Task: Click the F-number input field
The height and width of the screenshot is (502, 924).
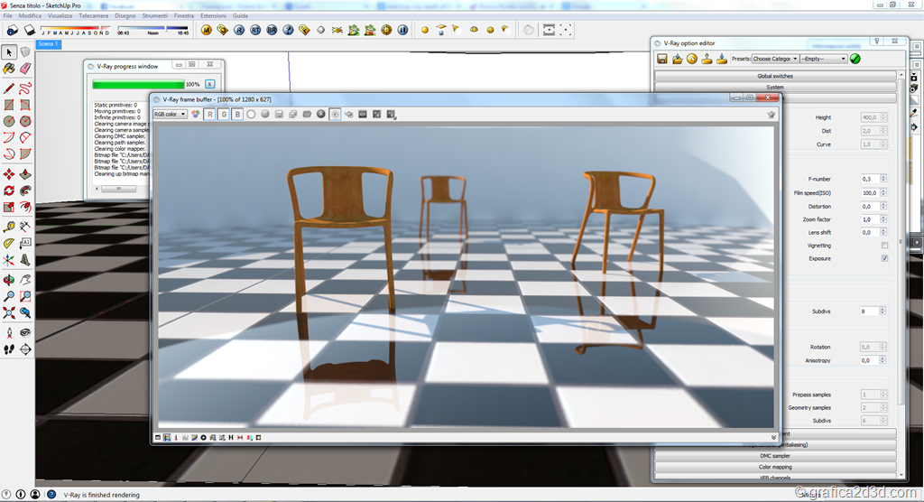Action: pos(870,179)
